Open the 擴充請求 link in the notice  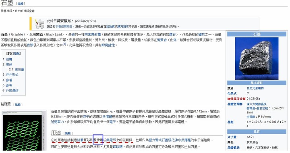tap(123, 27)
